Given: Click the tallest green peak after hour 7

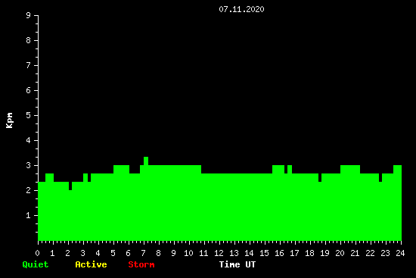Looking at the screenshot, I should pyautogui.click(x=146, y=161).
